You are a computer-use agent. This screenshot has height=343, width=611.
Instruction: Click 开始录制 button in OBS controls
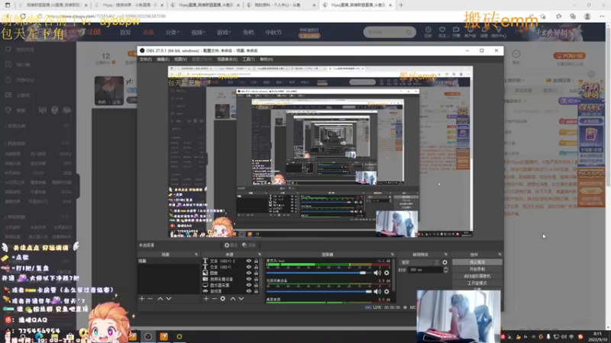point(477,269)
